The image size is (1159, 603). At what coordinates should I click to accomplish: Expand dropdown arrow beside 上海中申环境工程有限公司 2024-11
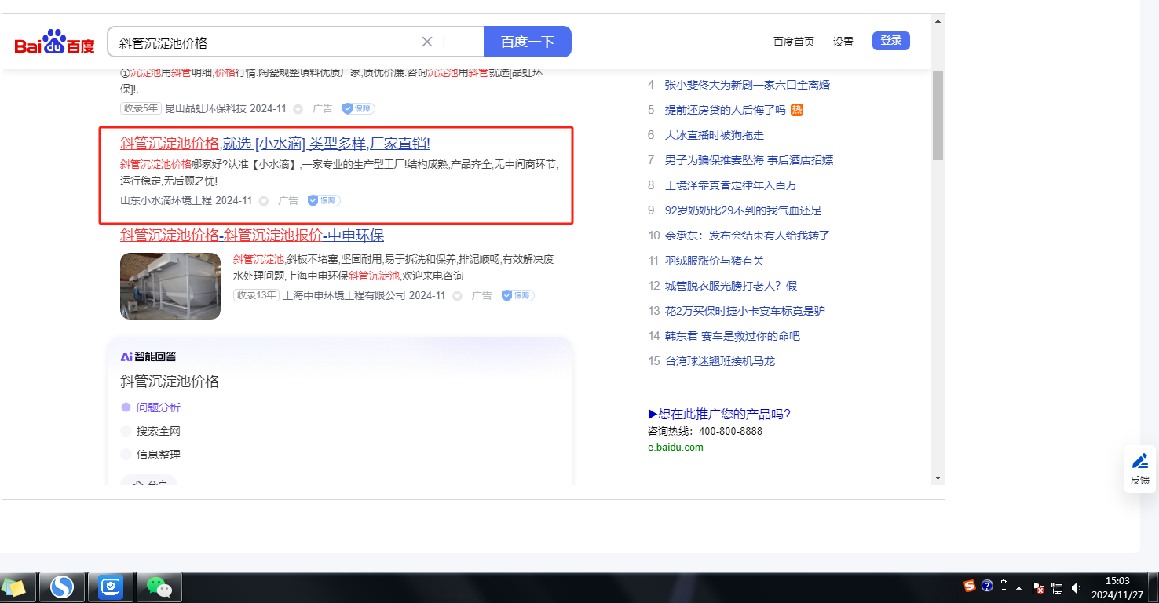(457, 296)
